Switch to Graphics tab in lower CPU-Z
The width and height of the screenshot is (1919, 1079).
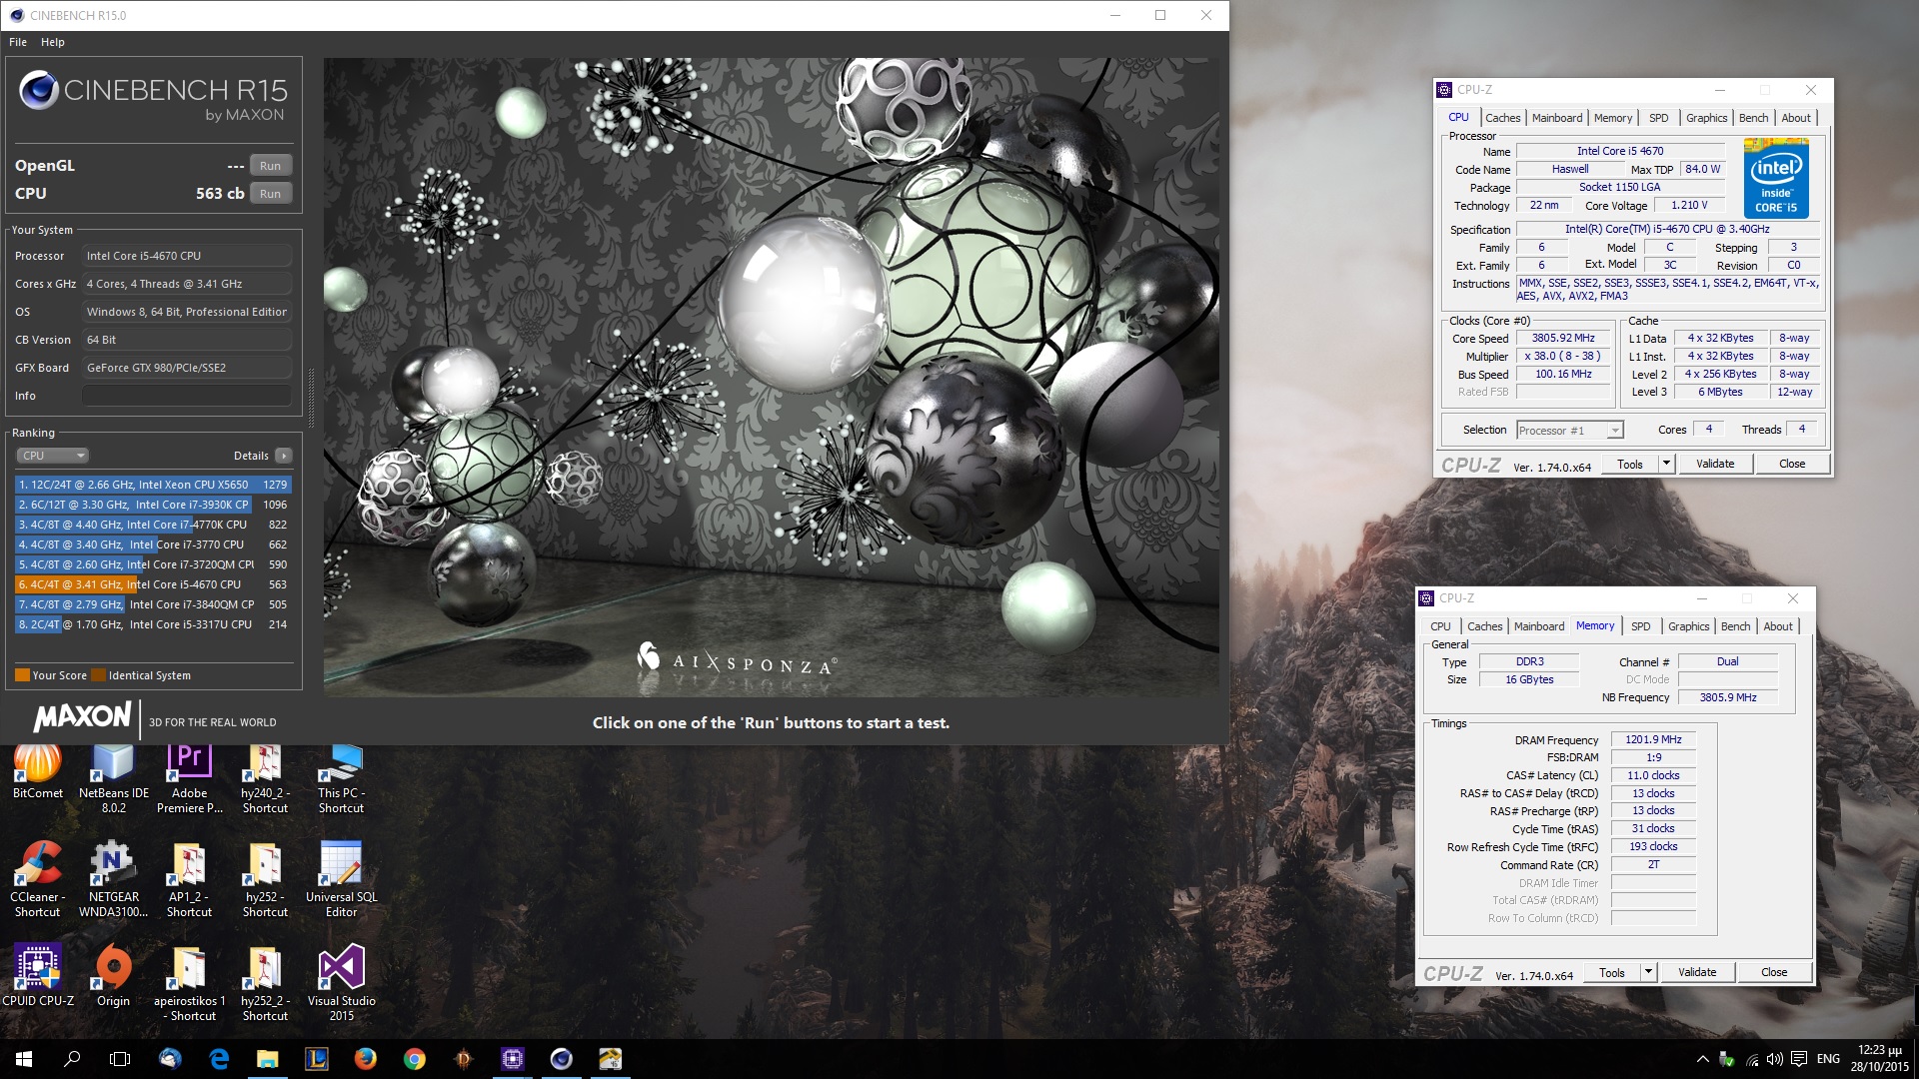(x=1688, y=626)
